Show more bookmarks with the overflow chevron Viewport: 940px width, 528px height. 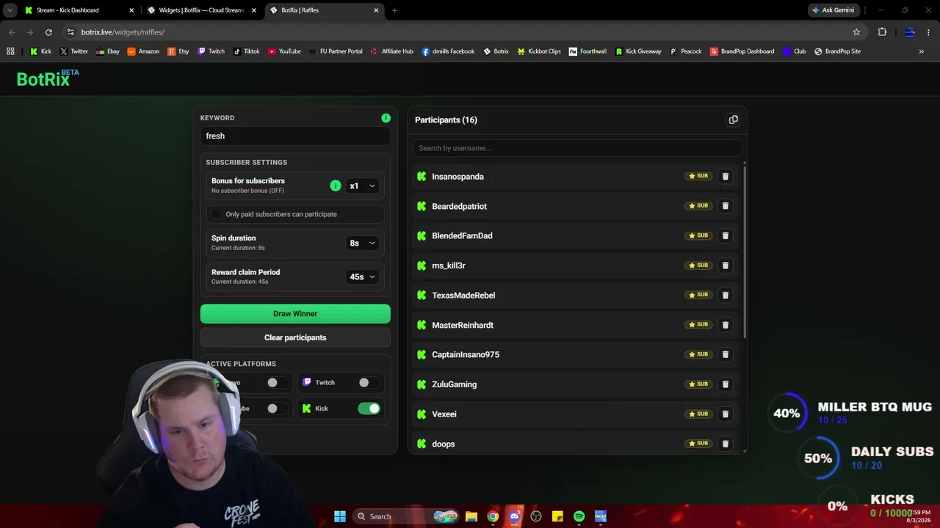(921, 51)
